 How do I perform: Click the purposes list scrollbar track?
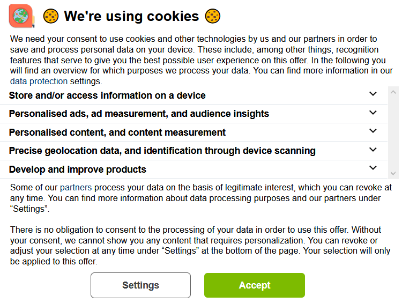click(393, 134)
